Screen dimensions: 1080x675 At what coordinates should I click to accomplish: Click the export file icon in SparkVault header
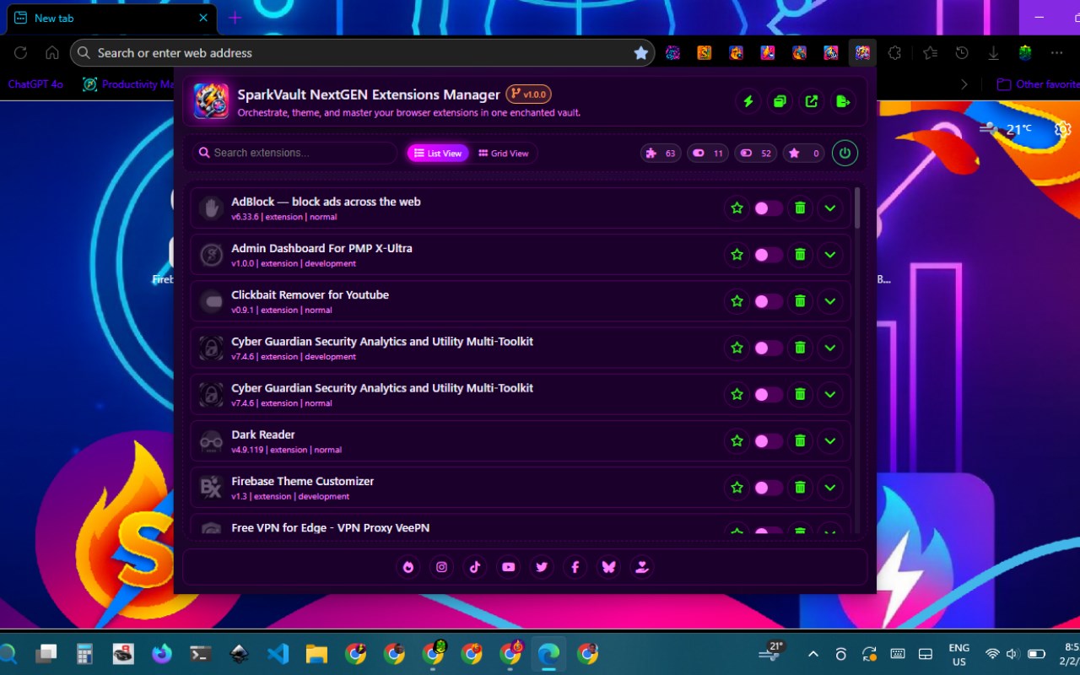pos(843,101)
